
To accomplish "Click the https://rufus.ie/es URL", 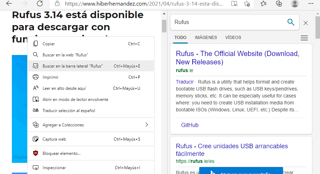I will [x=195, y=161].
